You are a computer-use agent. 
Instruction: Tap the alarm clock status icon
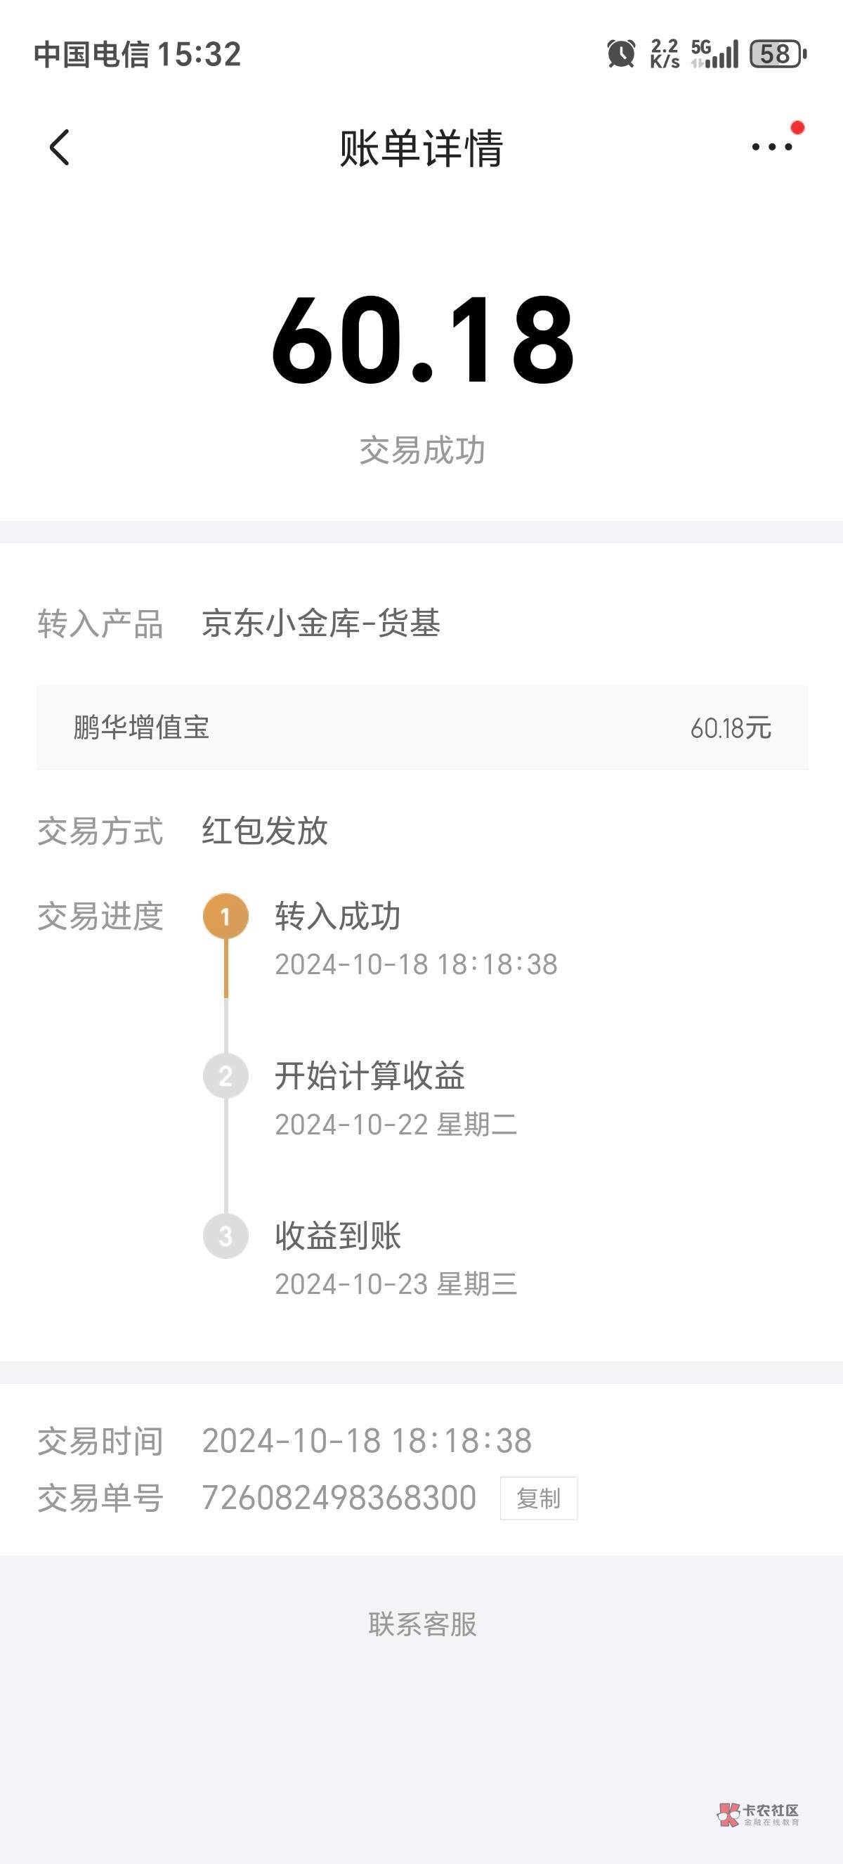(620, 54)
